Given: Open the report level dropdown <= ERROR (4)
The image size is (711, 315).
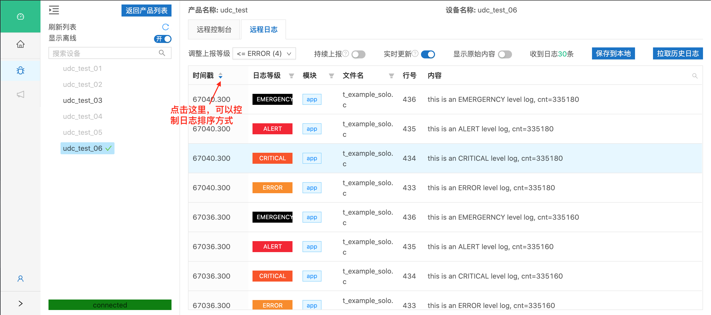Looking at the screenshot, I should tap(264, 53).
